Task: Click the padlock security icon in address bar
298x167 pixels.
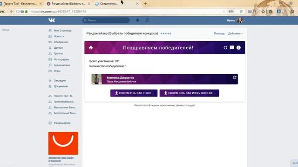Action: [x=27, y=12]
